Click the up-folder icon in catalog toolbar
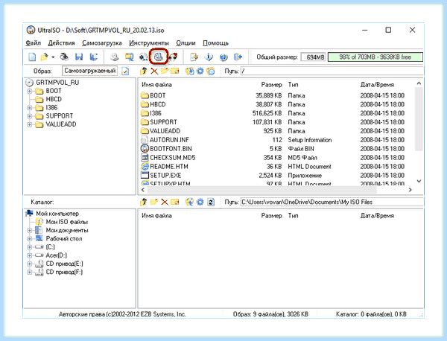 pyautogui.click(x=144, y=202)
